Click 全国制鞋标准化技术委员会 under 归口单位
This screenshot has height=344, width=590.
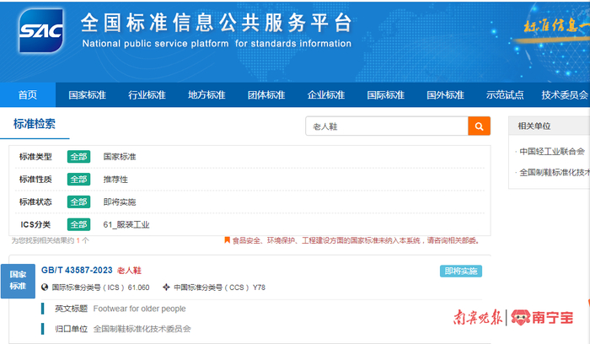142,329
